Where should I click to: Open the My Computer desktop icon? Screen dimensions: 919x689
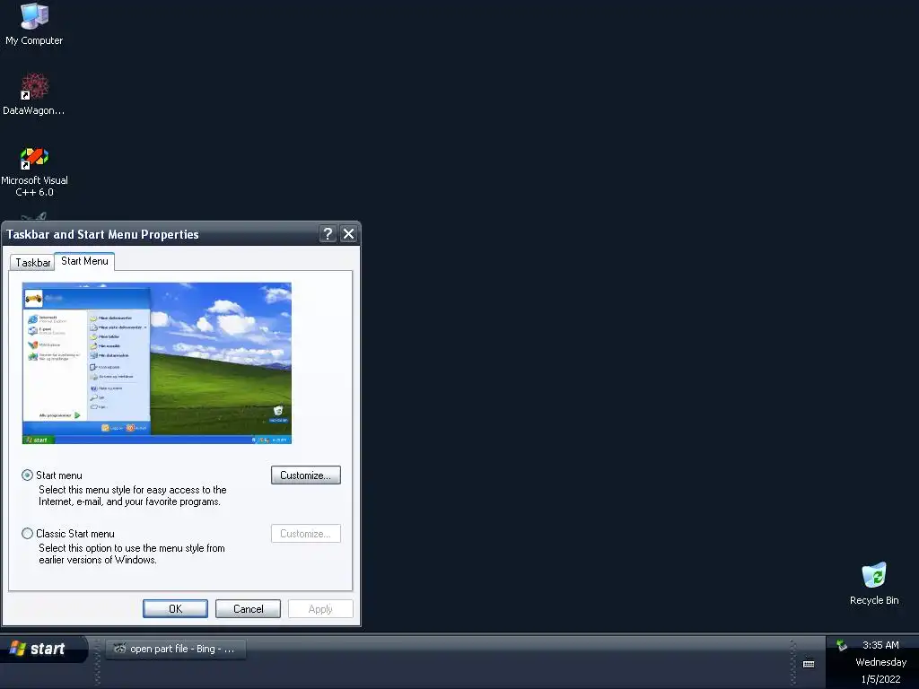coord(34,23)
